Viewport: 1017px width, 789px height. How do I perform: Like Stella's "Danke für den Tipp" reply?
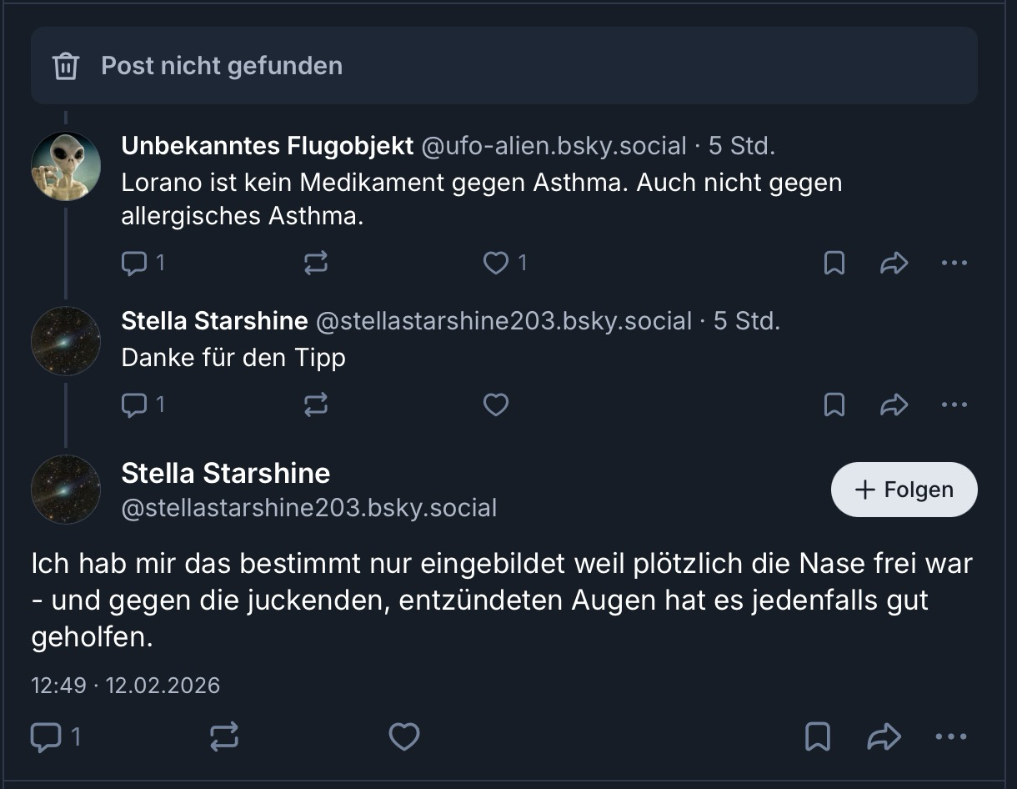[x=496, y=405]
